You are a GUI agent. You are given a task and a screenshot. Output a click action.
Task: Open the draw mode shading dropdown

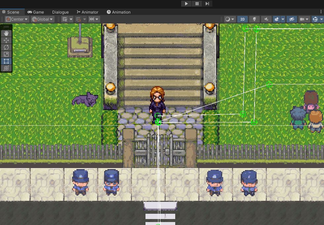point(230,19)
